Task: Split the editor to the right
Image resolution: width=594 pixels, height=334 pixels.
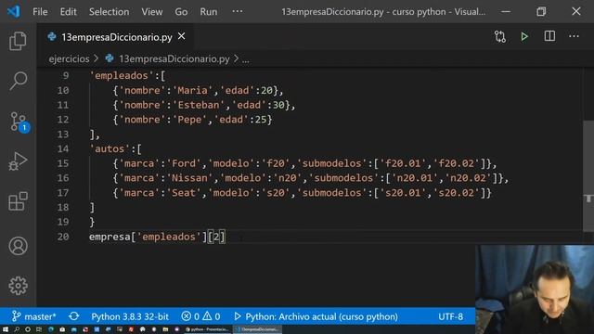Action: (549, 36)
